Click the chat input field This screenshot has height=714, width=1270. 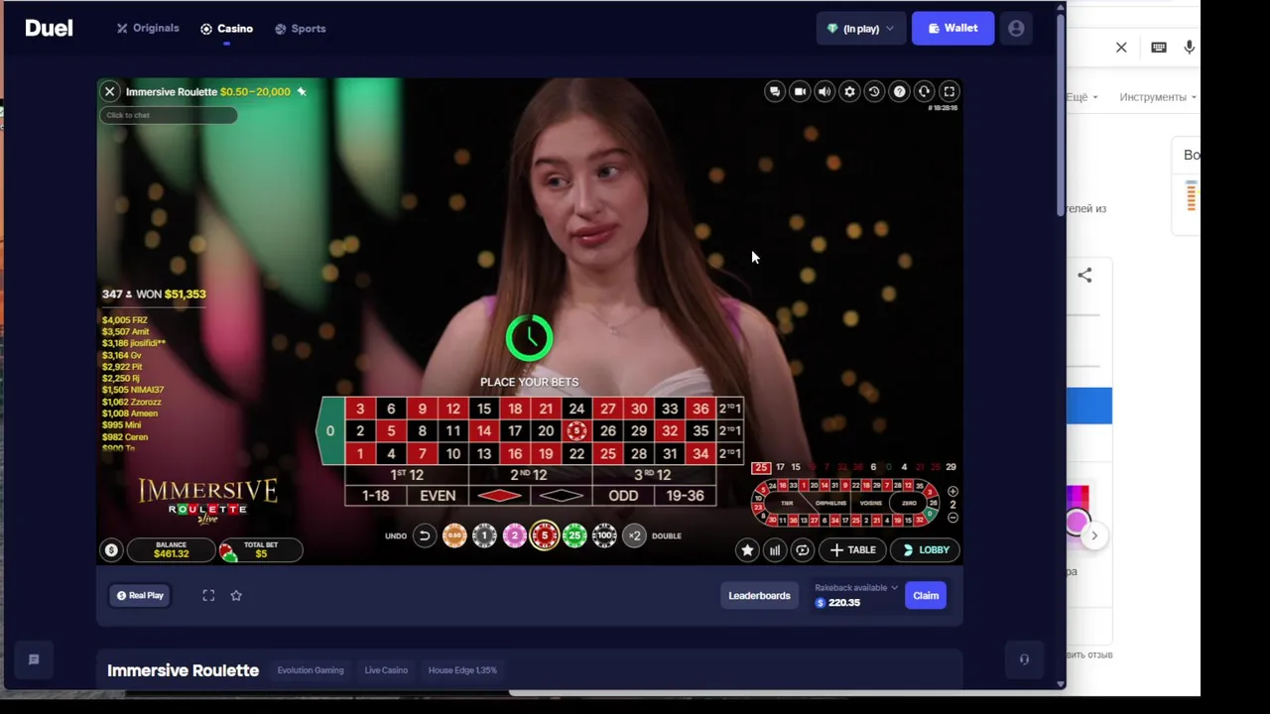169,115
